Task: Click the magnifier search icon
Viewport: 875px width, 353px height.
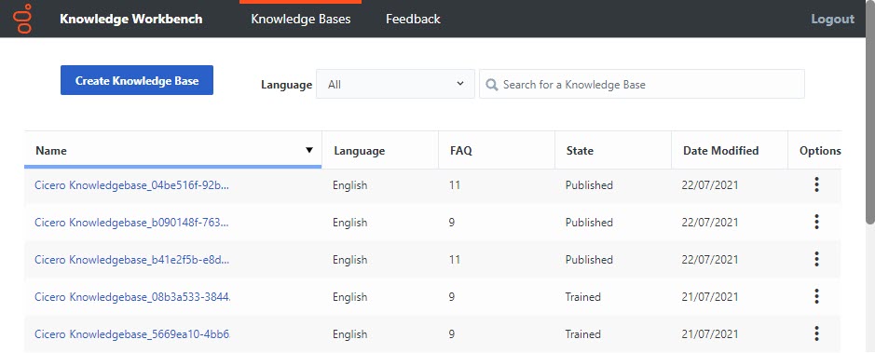Action: click(x=492, y=85)
